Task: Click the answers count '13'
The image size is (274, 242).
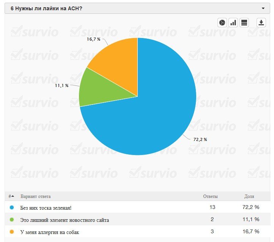Action: (212, 207)
